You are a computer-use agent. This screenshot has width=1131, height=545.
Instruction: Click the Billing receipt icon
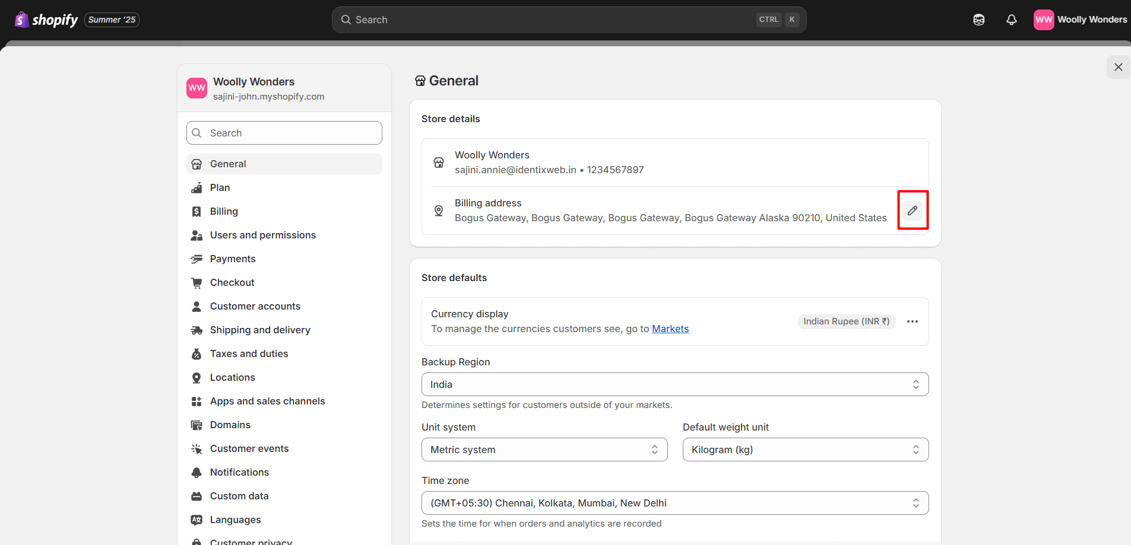pos(197,212)
